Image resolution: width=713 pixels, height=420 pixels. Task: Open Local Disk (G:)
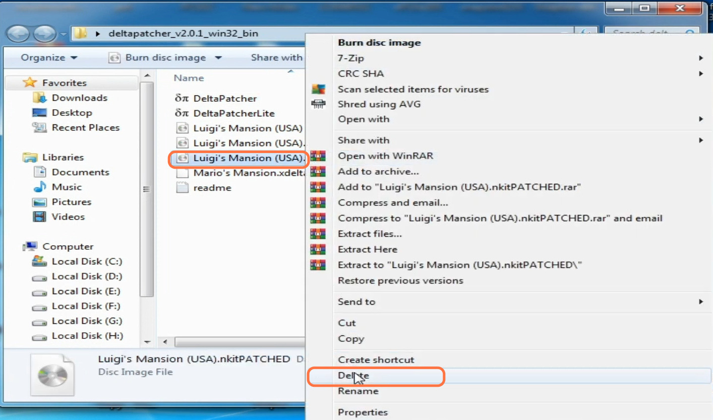tap(87, 321)
